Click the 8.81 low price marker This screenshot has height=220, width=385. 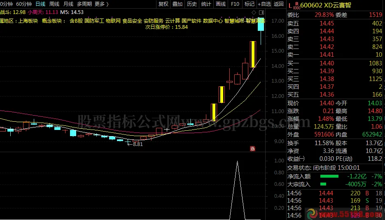pos(138,144)
